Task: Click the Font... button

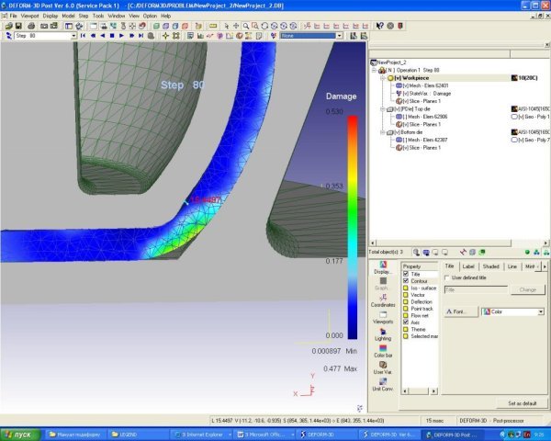Action: [x=461, y=311]
